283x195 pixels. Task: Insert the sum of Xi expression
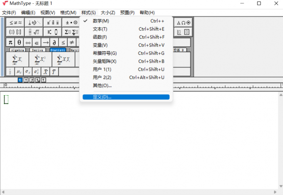click(x=18, y=60)
